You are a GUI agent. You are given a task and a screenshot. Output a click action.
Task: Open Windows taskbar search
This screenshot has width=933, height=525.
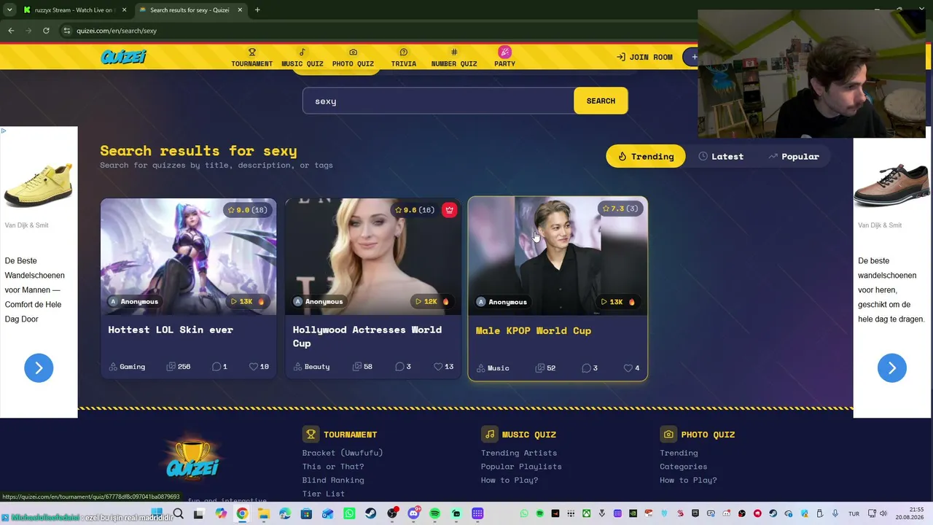tap(178, 514)
